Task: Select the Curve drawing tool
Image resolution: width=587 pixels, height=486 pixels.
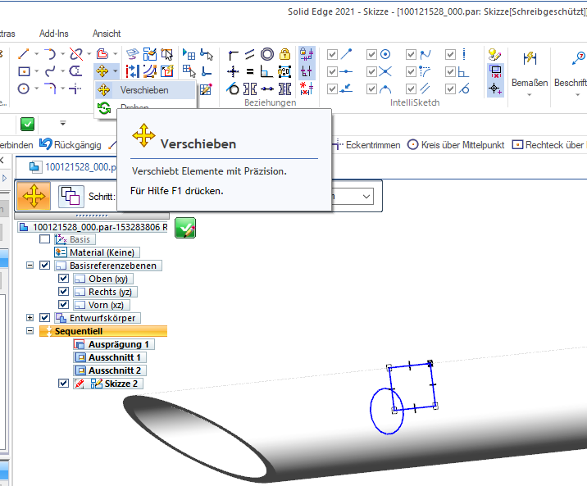Action: coord(50,71)
